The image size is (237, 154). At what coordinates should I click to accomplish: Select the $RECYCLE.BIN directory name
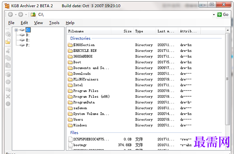[85, 51]
